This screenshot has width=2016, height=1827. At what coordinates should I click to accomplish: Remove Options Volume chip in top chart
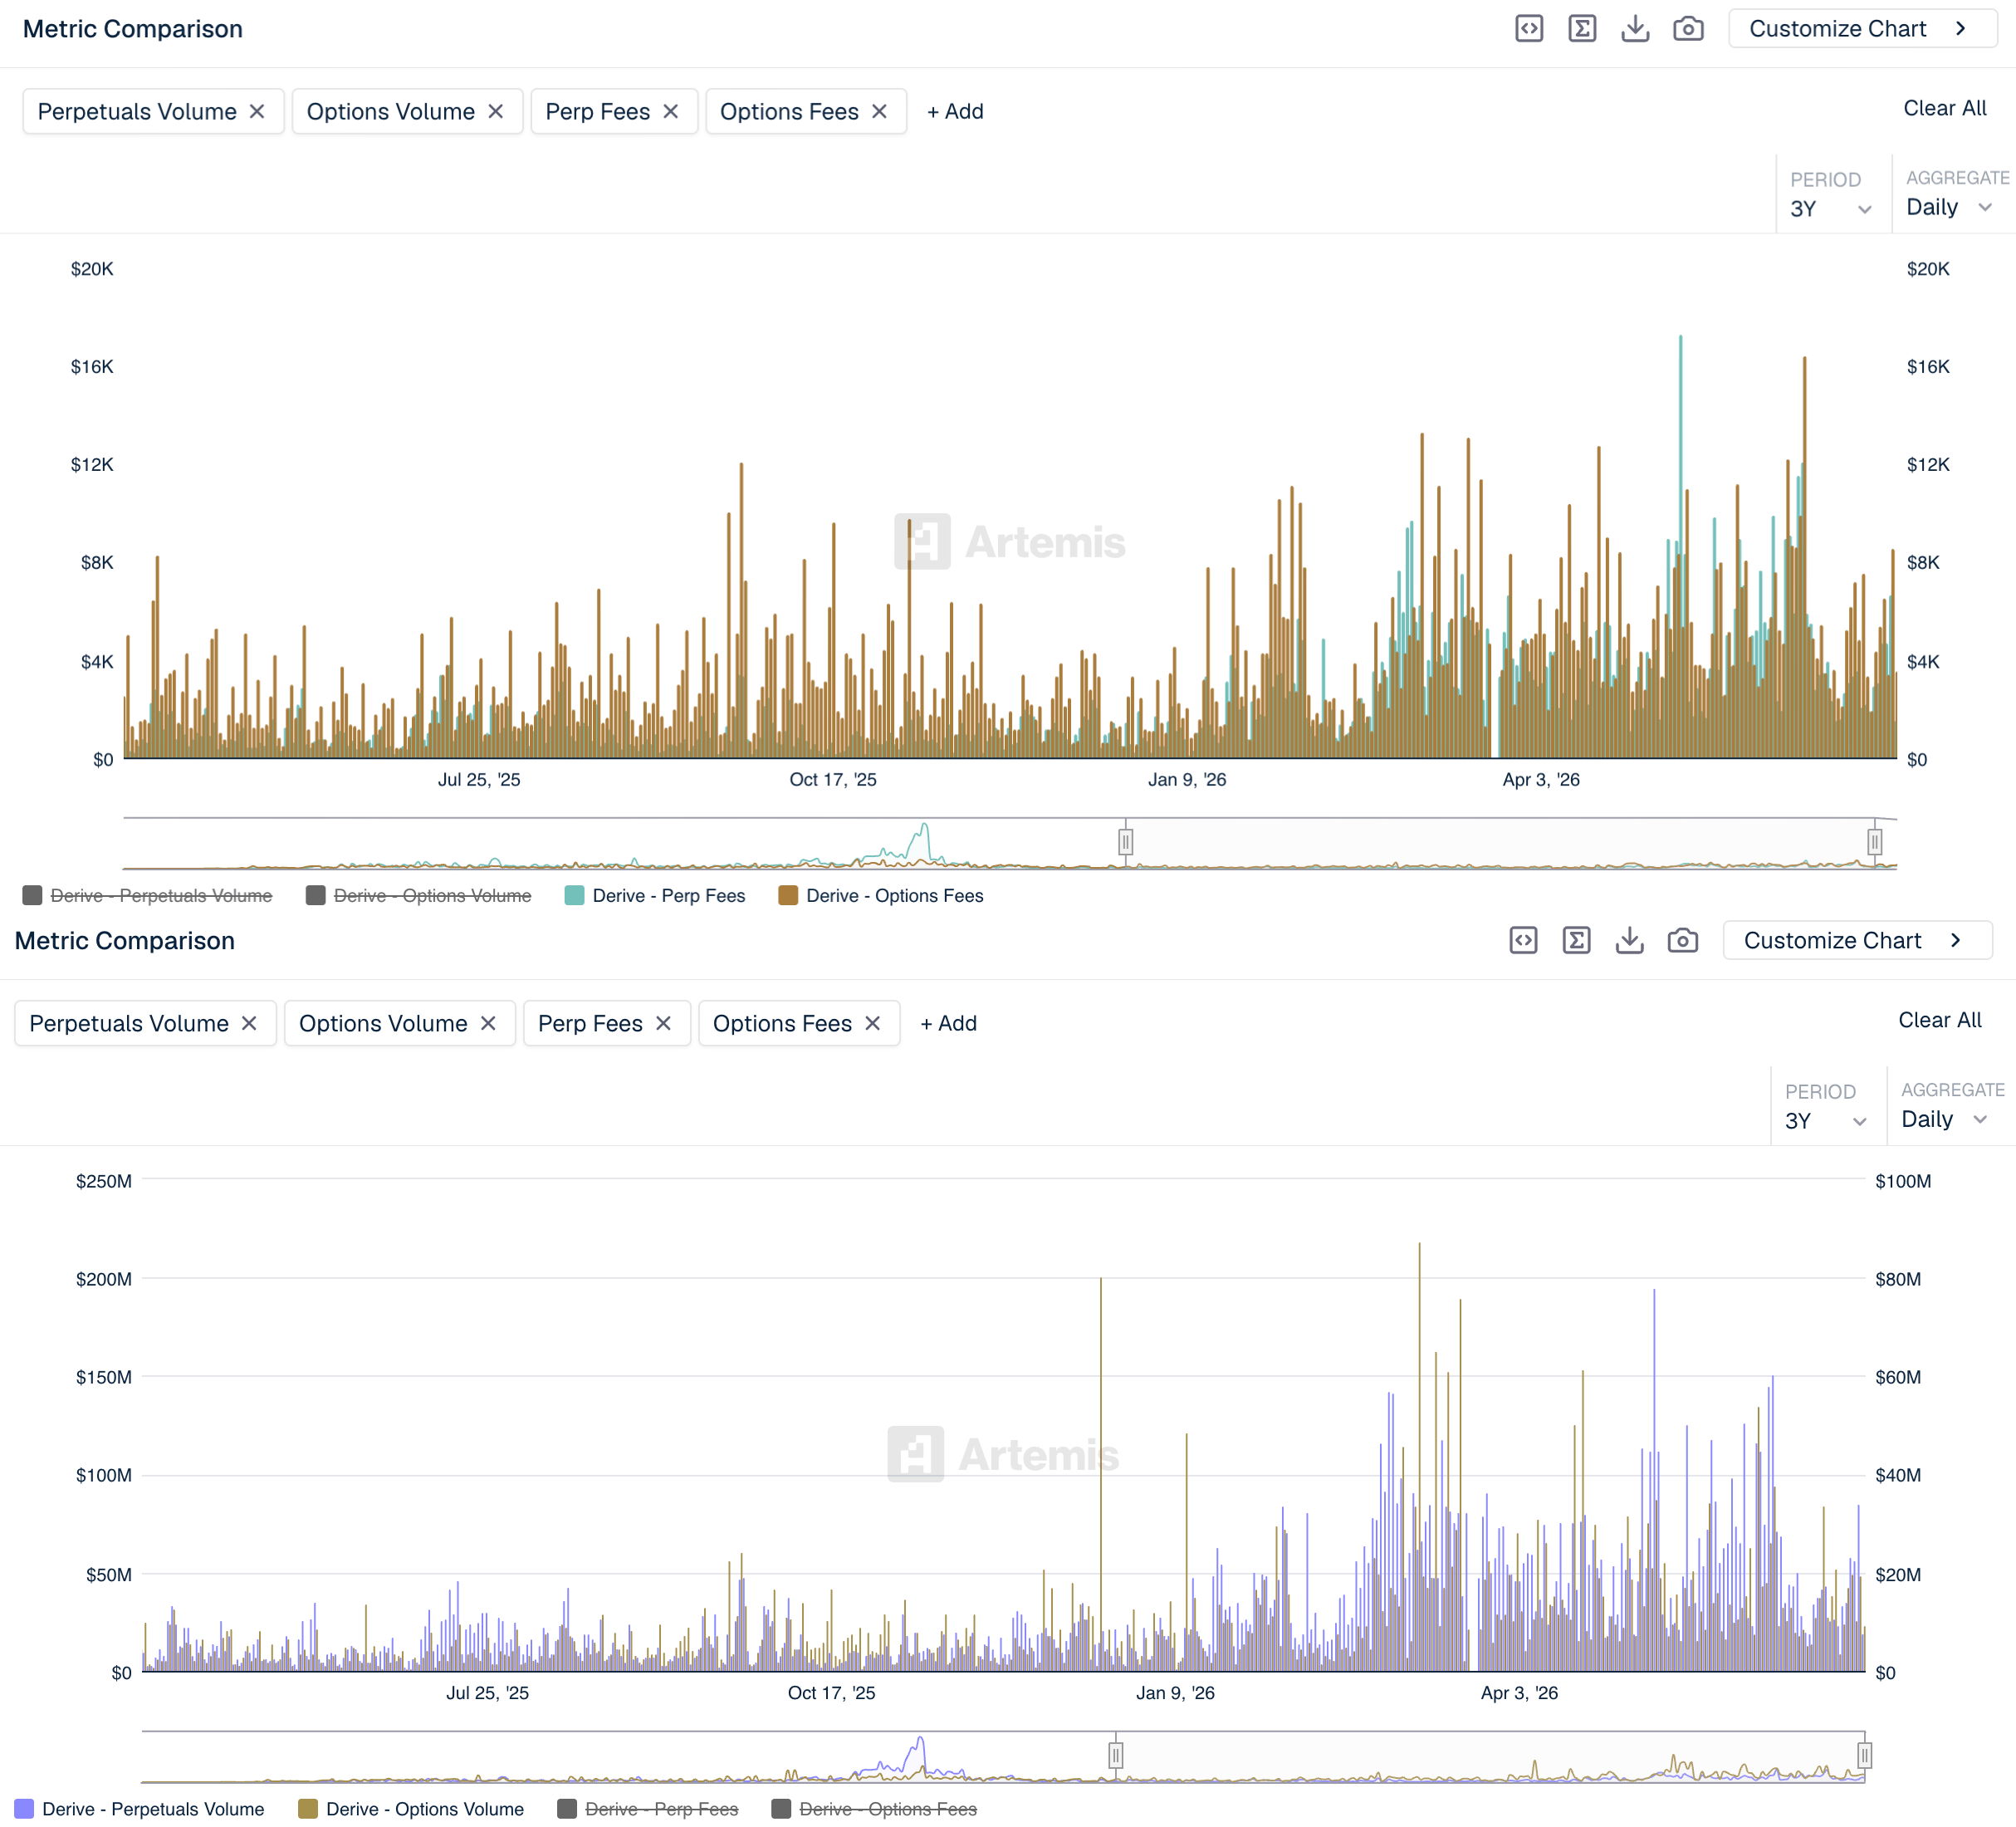click(495, 111)
